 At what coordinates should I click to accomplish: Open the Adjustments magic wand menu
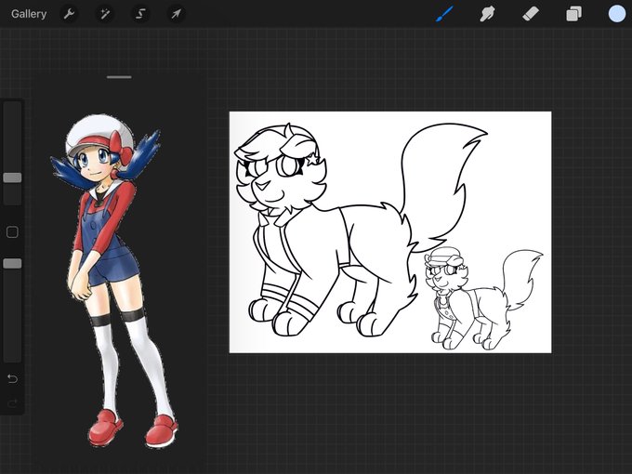(x=105, y=14)
